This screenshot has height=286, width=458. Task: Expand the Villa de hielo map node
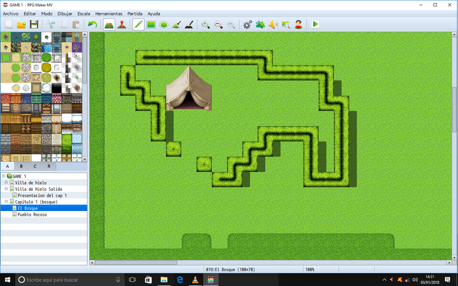[6, 182]
